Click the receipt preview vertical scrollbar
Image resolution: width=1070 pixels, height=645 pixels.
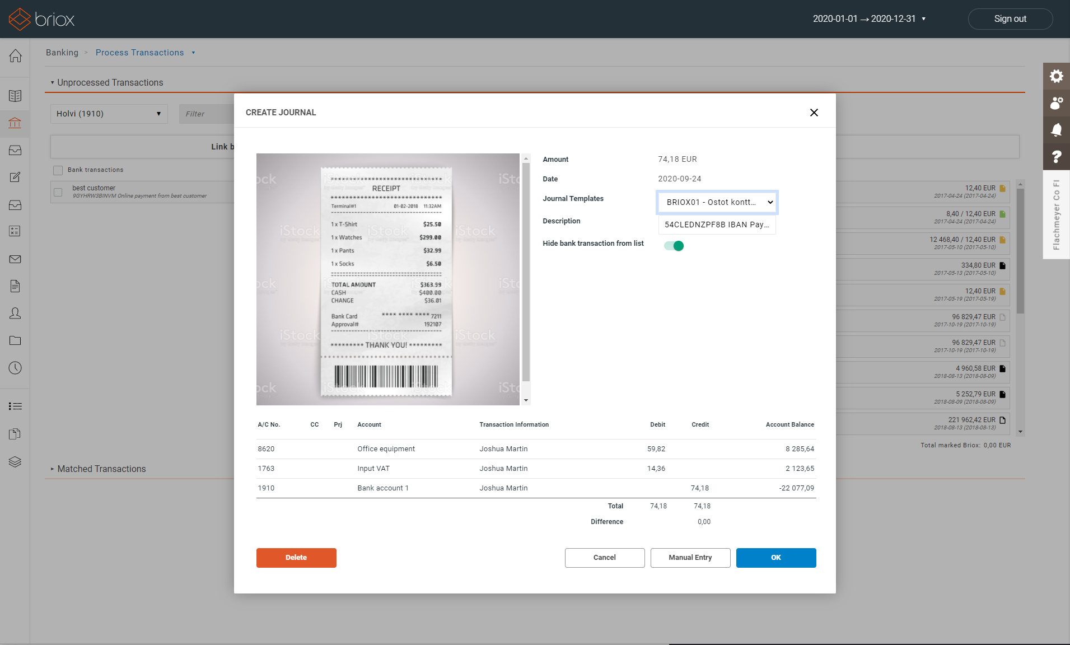(526, 272)
